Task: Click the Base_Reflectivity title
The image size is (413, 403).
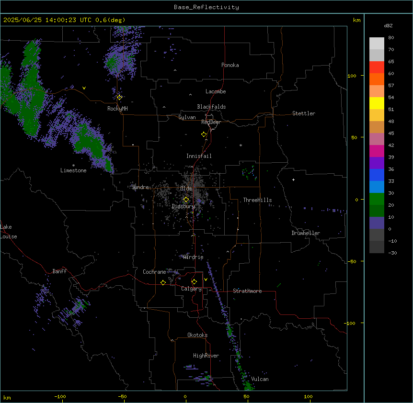Action: click(x=206, y=7)
